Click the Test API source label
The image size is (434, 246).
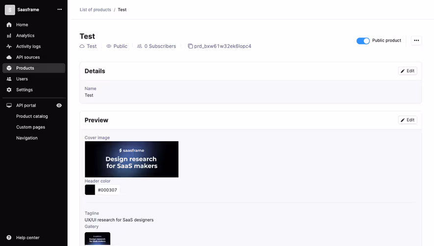pyautogui.click(x=92, y=46)
